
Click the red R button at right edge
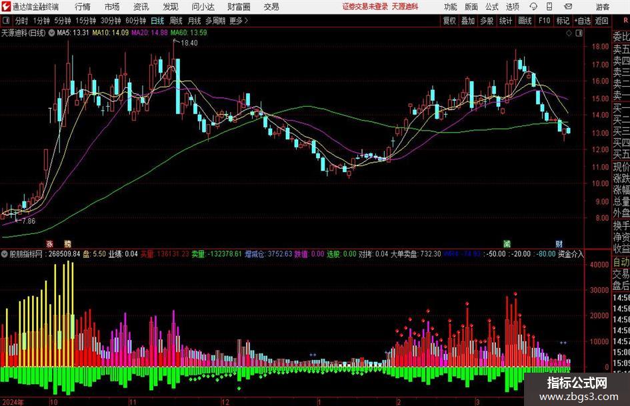[625, 21]
